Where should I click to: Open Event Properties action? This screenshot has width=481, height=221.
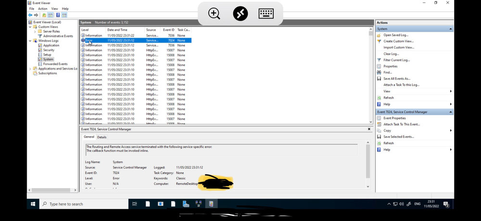pos(394,118)
